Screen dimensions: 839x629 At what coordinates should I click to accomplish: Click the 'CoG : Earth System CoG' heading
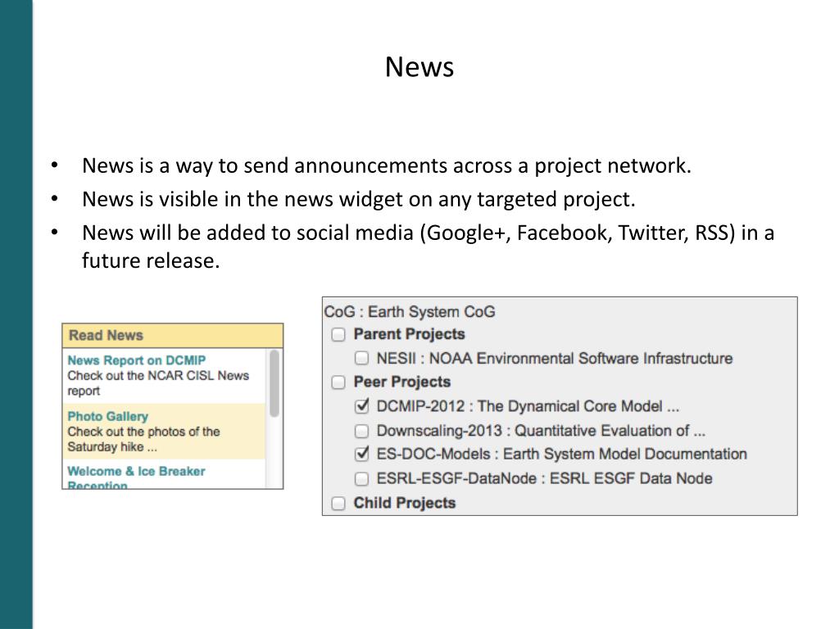click(410, 312)
